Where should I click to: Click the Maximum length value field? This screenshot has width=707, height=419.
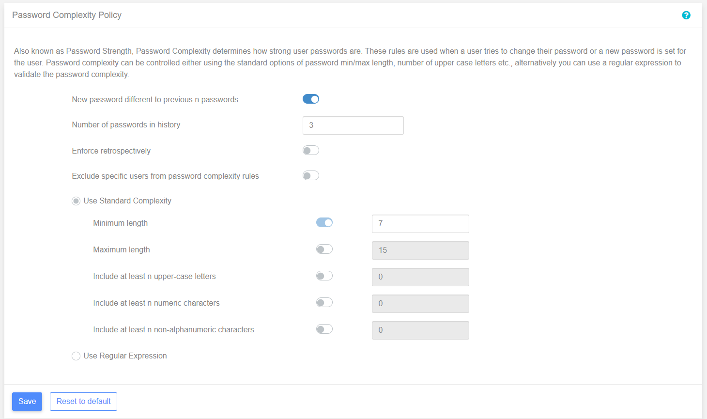point(420,250)
